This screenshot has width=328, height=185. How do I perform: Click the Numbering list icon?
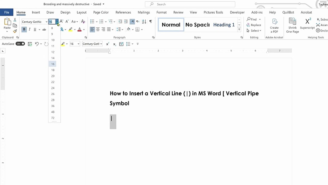click(x=101, y=22)
